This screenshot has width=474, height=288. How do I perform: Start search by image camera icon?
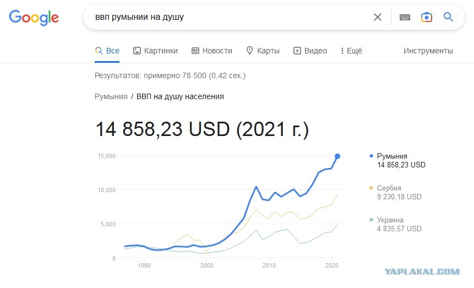tap(427, 17)
